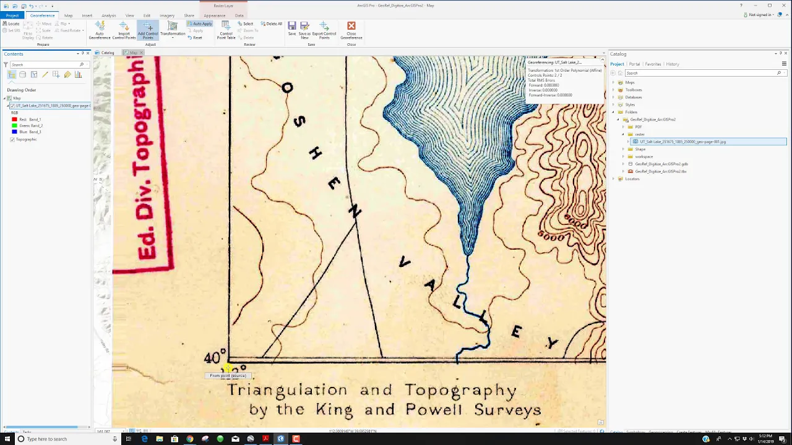Screen dimensions: 792x445
Task: Open Microsoft Edge from the taskbar
Action: click(144, 439)
